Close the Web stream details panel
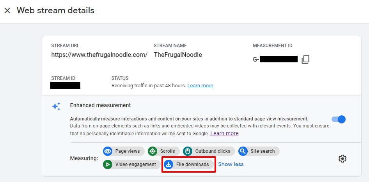Image resolution: width=369 pixels, height=182 pixels. tap(7, 11)
